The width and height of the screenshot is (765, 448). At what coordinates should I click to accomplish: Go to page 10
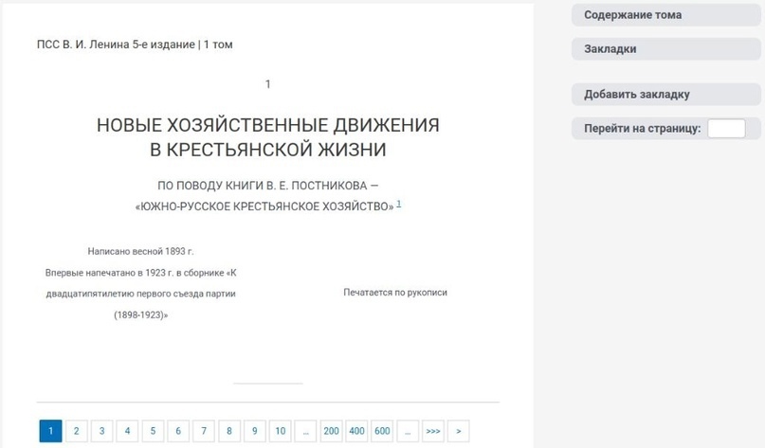coord(280,431)
